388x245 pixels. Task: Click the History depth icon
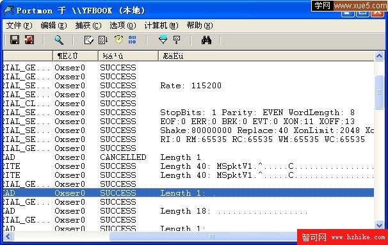(177, 40)
